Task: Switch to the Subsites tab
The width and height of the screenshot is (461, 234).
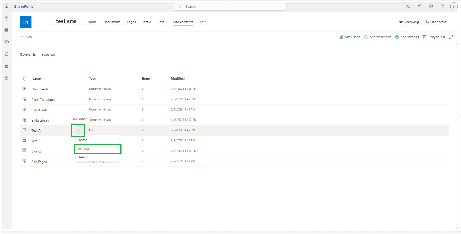Action: pos(48,54)
